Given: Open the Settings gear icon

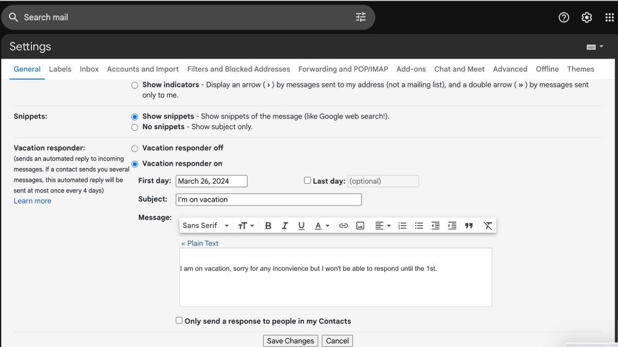Looking at the screenshot, I should 587,17.
